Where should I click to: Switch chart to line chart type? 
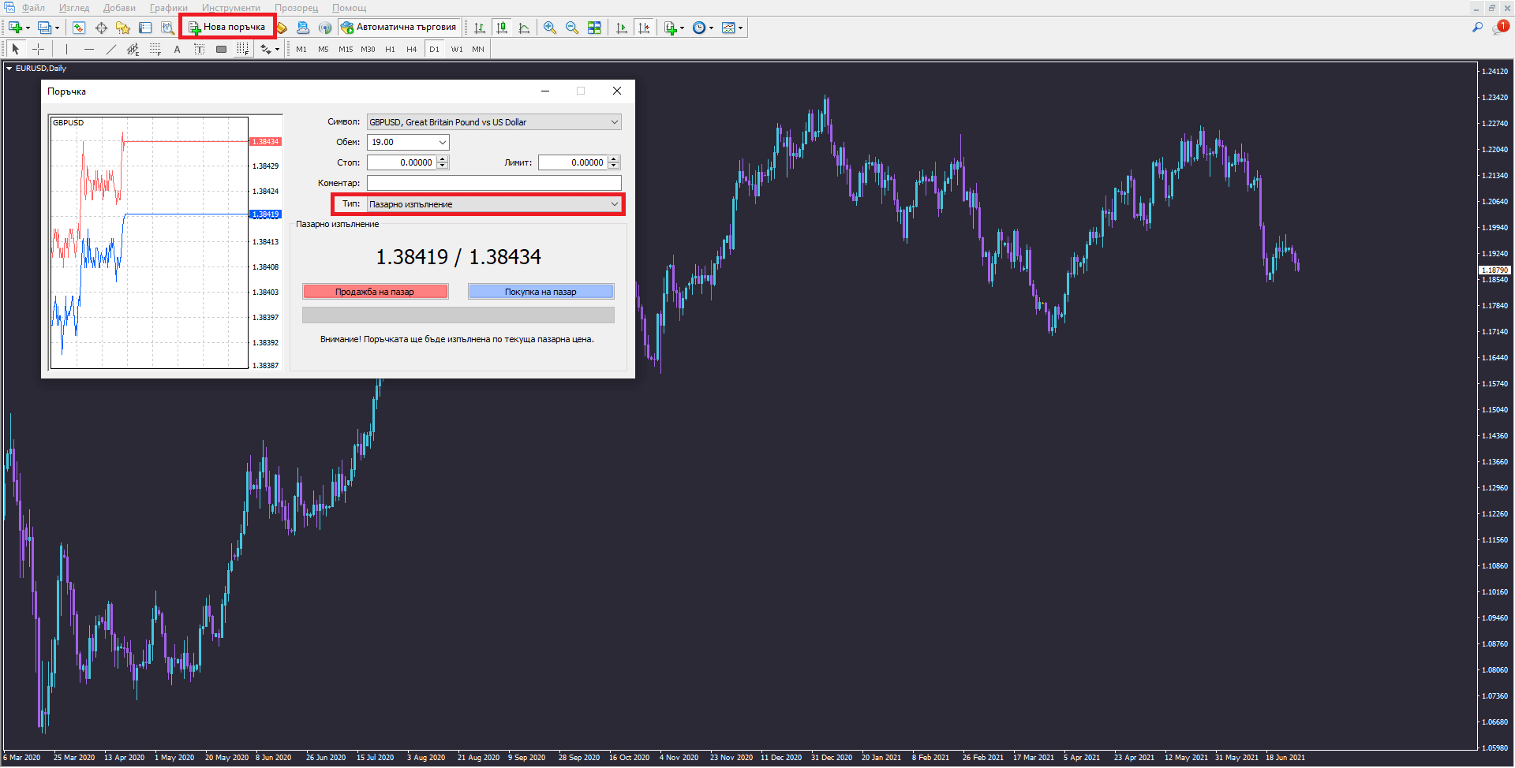point(524,28)
